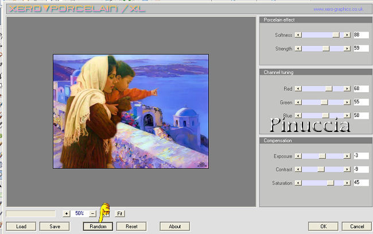Click the 50% zoom level display
The image size is (373, 234).
(79, 213)
